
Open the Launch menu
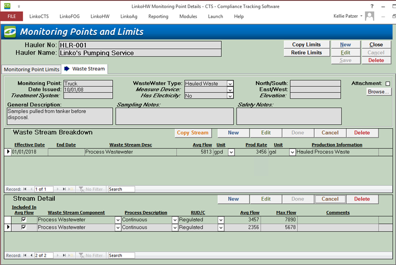[x=215, y=16]
